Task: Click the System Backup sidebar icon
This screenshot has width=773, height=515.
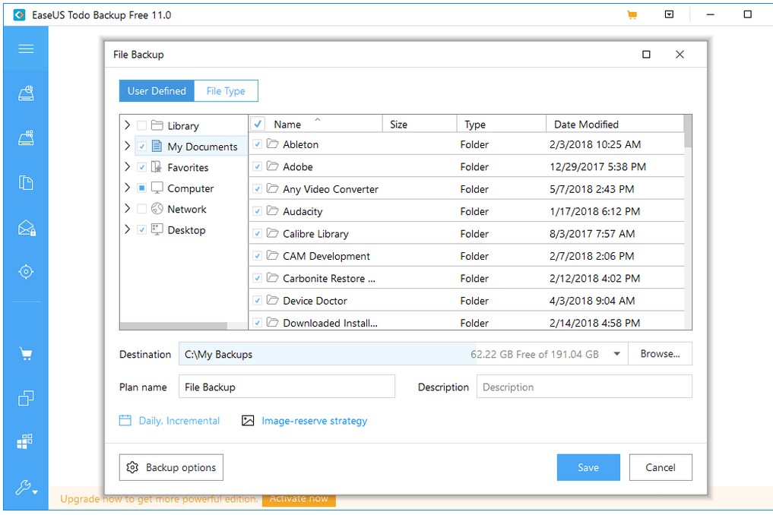Action: point(26,138)
